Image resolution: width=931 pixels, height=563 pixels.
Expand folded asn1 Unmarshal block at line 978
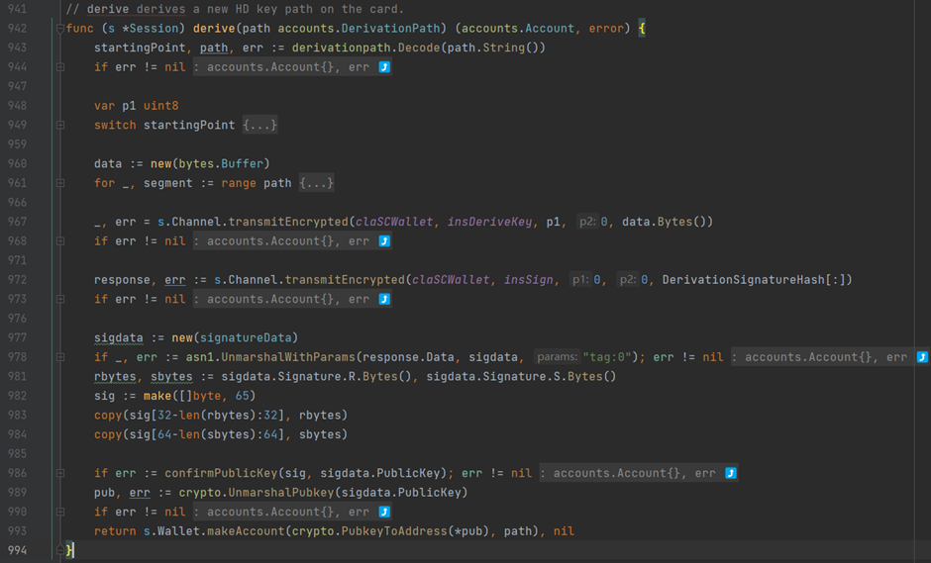coord(60,357)
